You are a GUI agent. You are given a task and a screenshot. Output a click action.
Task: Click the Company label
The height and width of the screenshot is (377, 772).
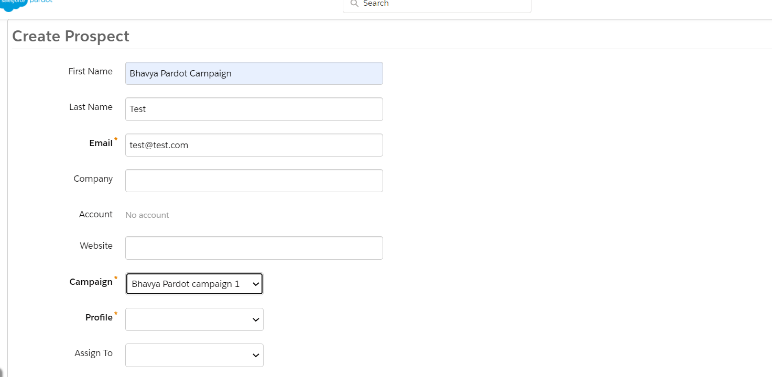pos(93,179)
